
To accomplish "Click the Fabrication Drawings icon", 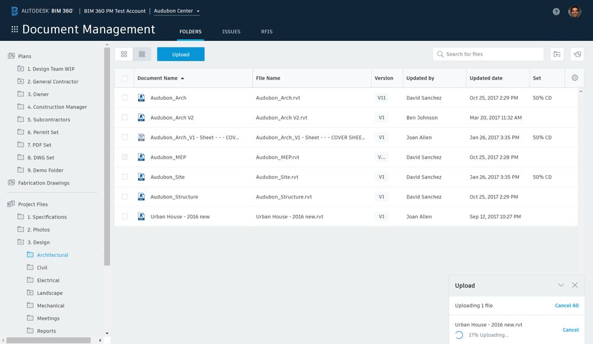I will (x=11, y=182).
